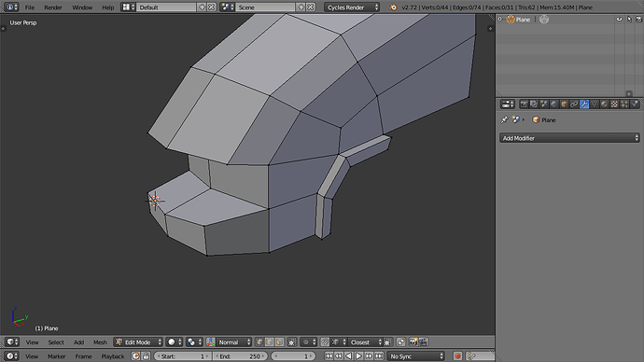Viewport: 644px width, 362px height.
Task: Click the Blender logo in info header
Action: [393, 7]
